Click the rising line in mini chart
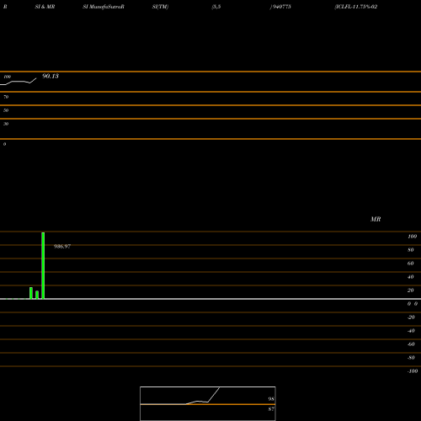The image size is (421, 421). (x=203, y=396)
